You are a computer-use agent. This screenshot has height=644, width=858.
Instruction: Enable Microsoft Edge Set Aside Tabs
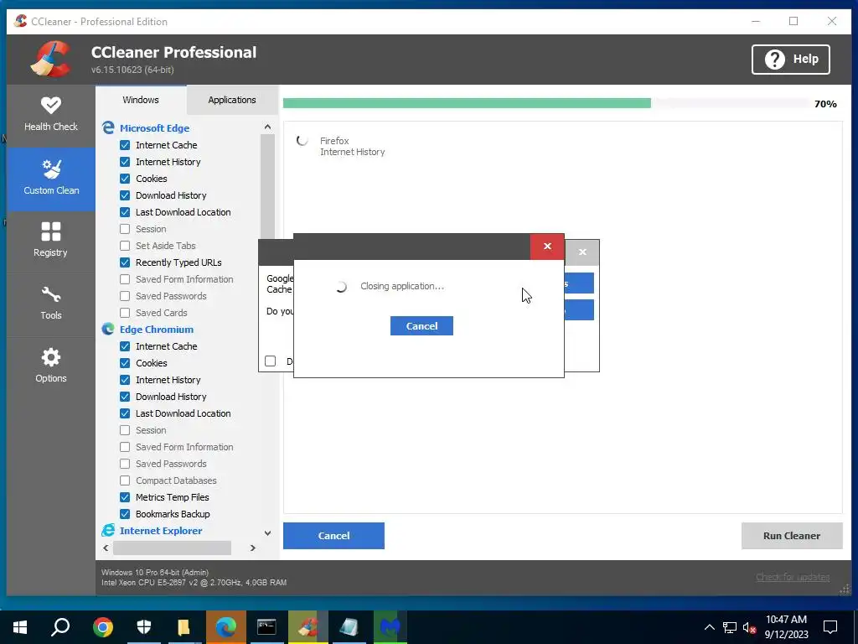(x=125, y=246)
